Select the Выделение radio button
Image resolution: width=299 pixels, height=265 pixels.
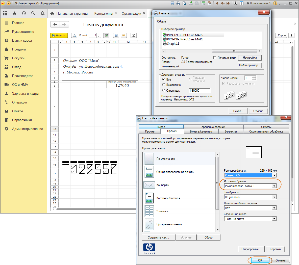[x=164, y=85]
